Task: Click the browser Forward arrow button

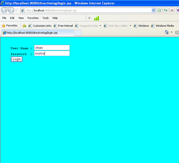Action: [11, 10]
